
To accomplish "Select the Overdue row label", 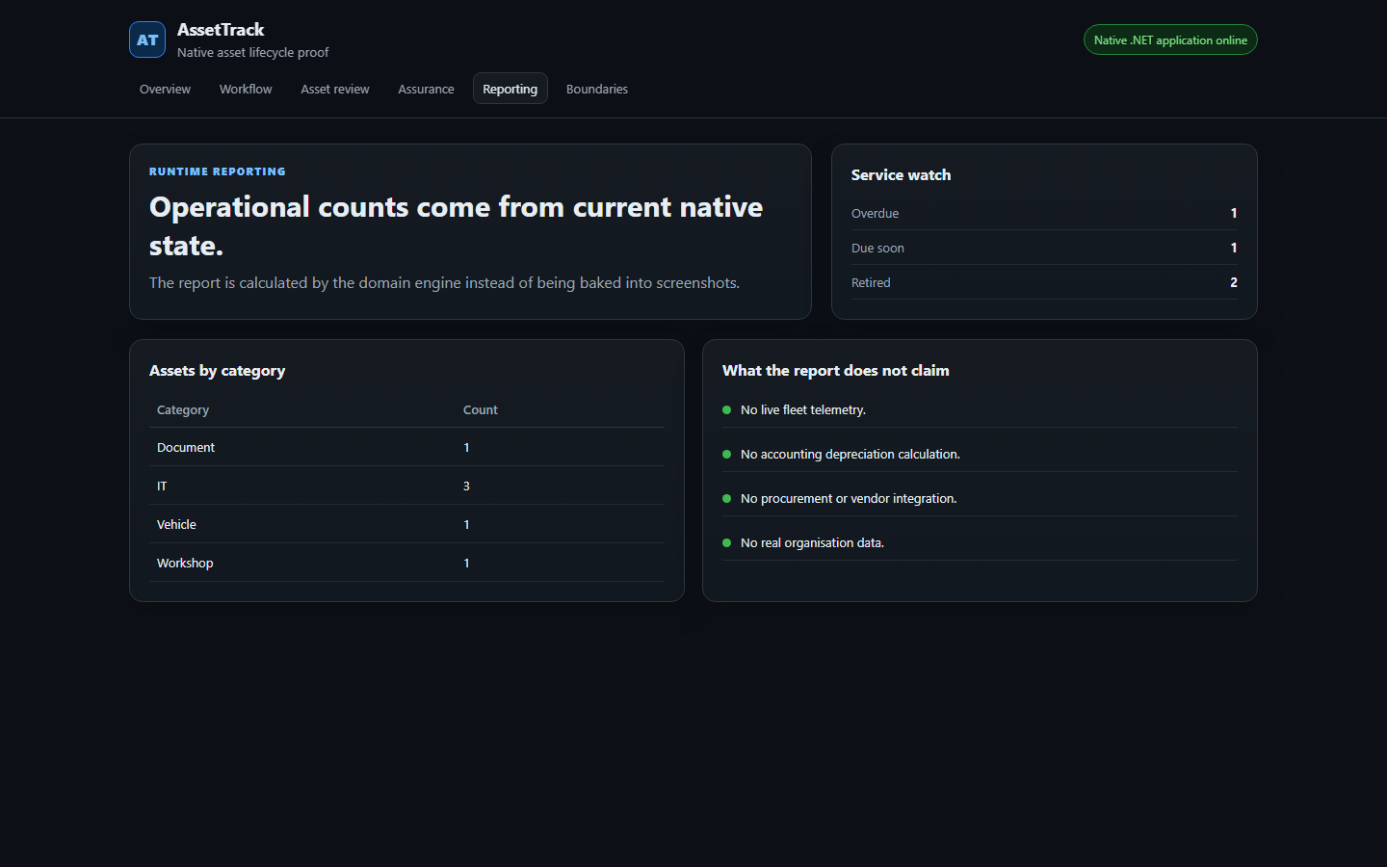I will tap(875, 213).
